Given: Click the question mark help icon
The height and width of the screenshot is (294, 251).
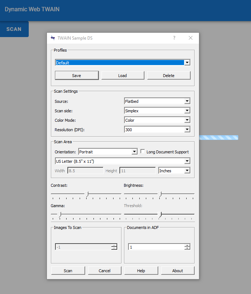Looking at the screenshot, I should point(174,38).
